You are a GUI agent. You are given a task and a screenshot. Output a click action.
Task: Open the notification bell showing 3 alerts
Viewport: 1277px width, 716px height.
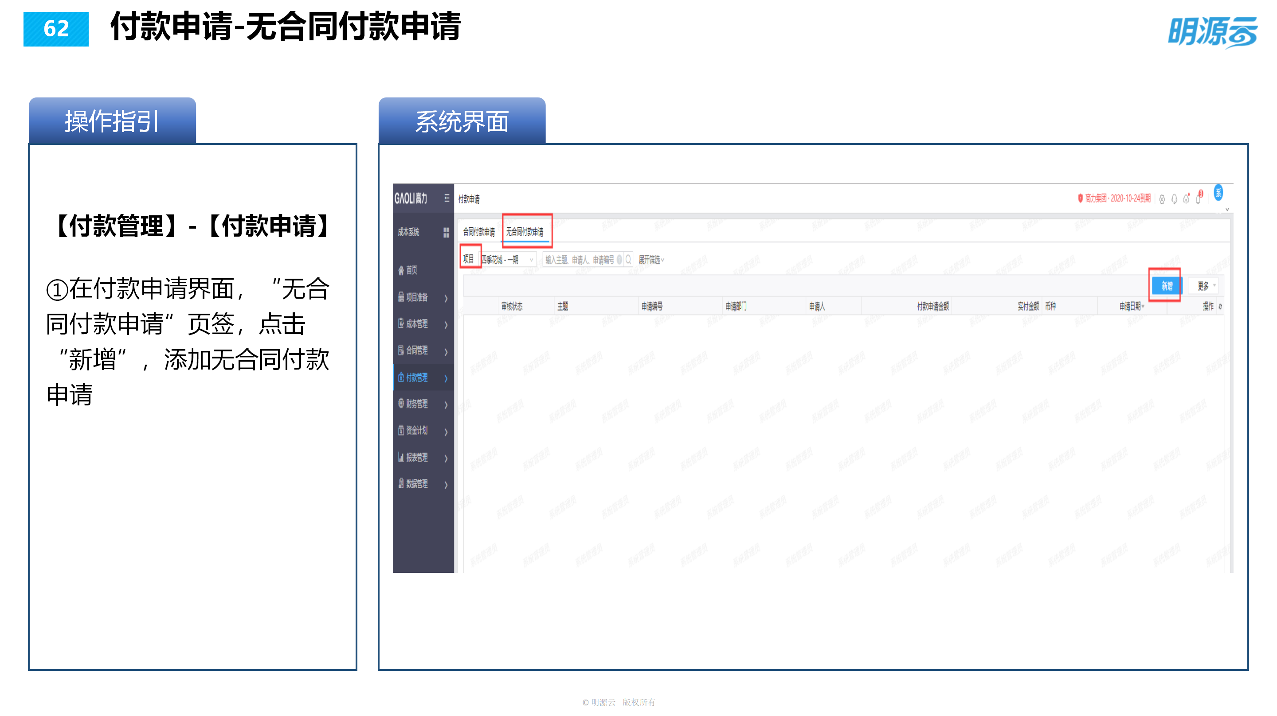(1198, 199)
